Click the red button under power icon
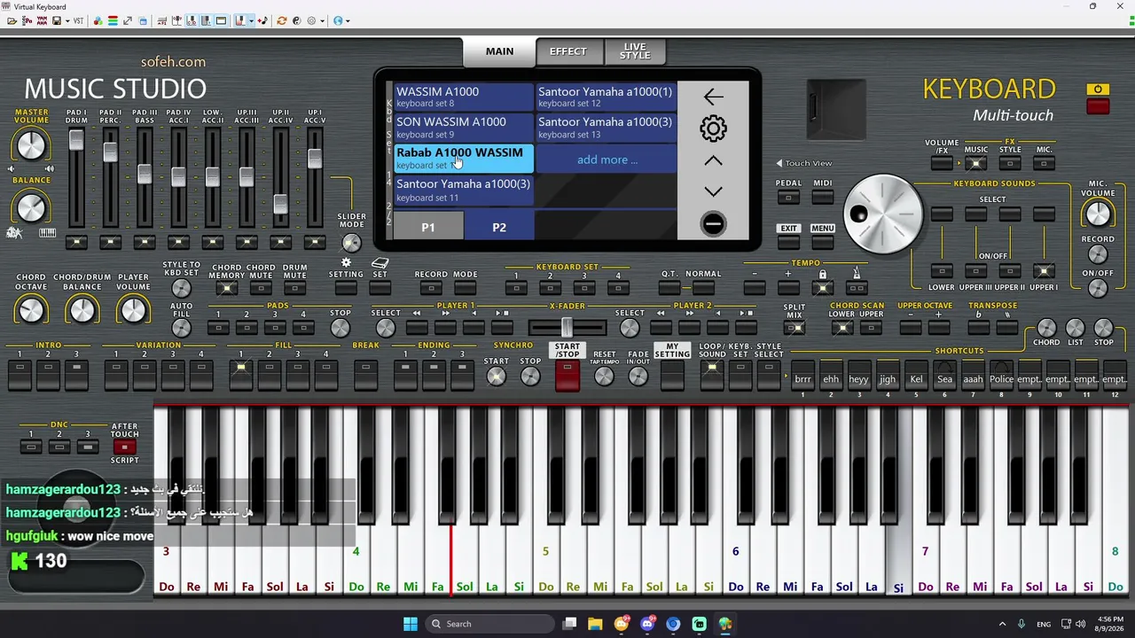This screenshot has height=638, width=1135. point(1098,106)
